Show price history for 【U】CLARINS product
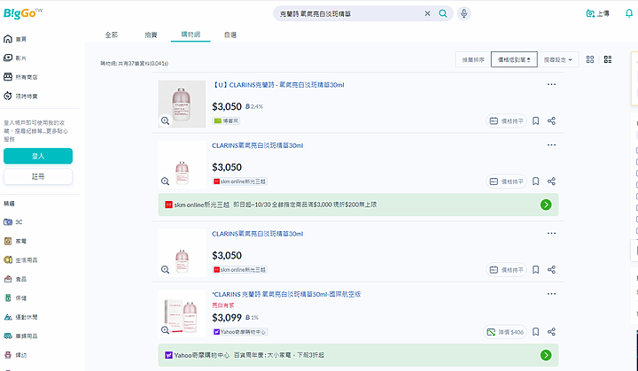638x371 pixels. tap(507, 120)
